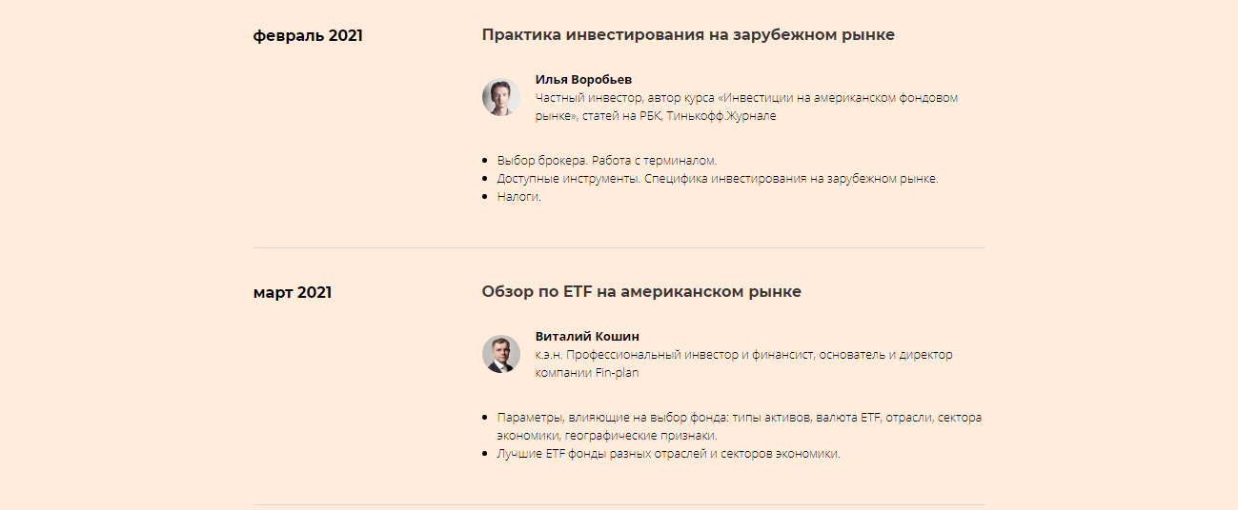Click the divider line between February and March
Viewport: 1238px width, 510px height.
[619, 247]
